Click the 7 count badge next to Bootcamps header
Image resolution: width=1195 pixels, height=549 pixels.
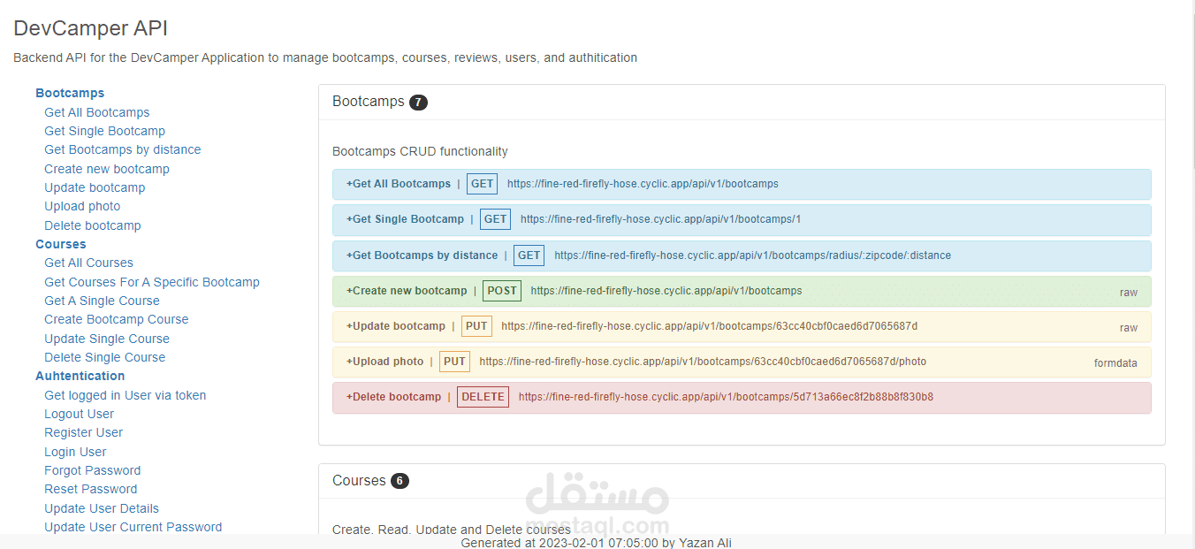(x=417, y=102)
